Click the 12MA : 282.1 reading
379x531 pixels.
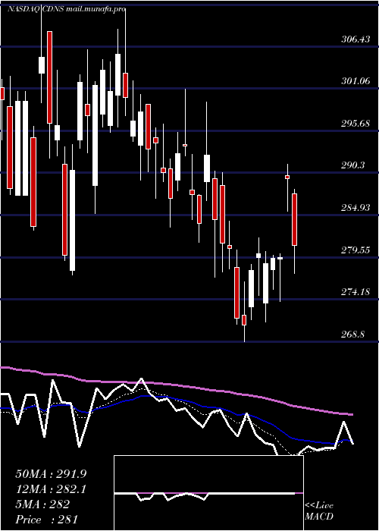(51, 489)
